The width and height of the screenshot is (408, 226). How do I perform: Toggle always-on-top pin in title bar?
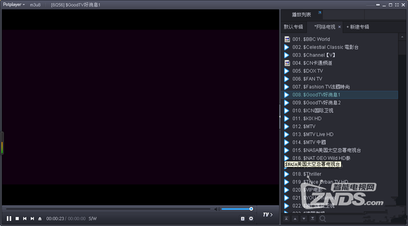click(378, 5)
